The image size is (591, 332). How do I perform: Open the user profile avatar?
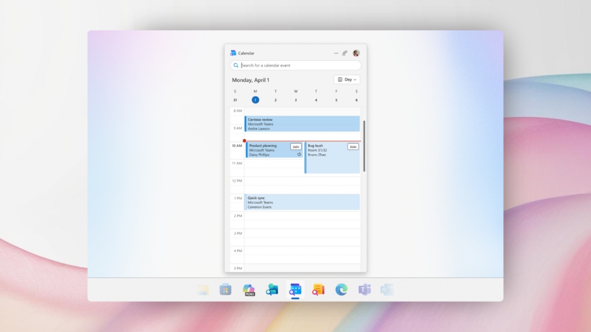(x=356, y=53)
